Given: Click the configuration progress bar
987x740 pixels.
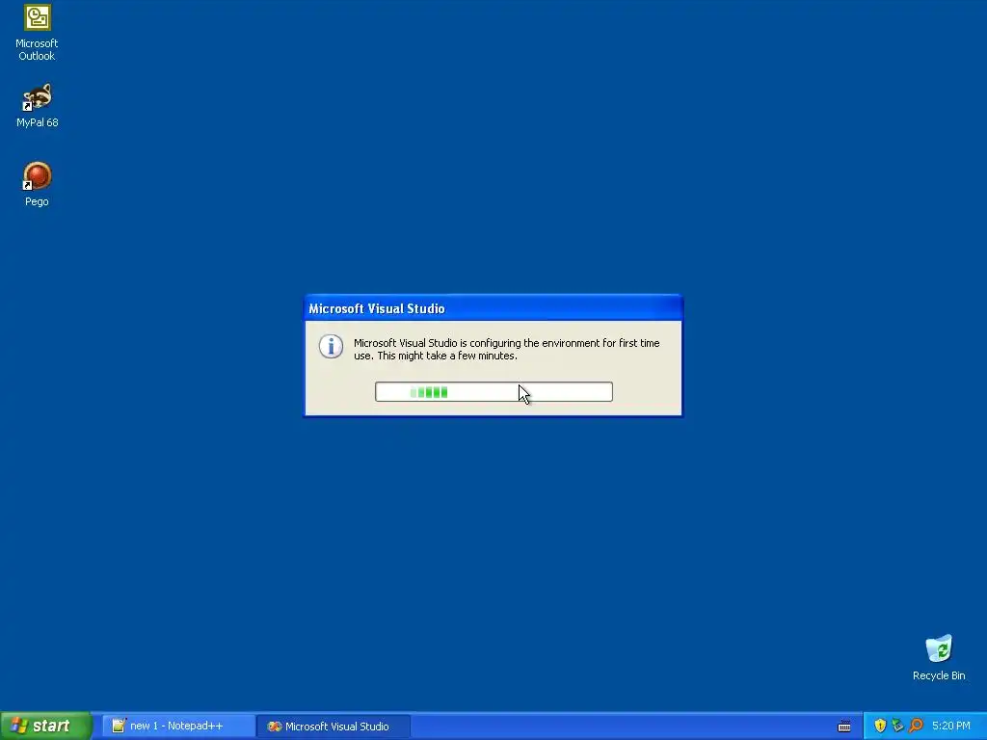Looking at the screenshot, I should (x=493, y=391).
